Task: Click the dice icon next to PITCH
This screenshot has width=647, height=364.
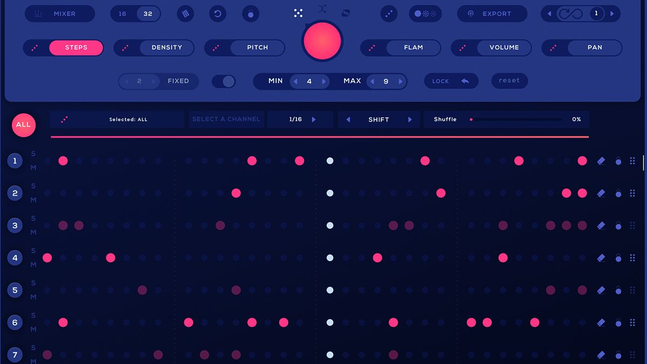Action: pyautogui.click(x=216, y=47)
